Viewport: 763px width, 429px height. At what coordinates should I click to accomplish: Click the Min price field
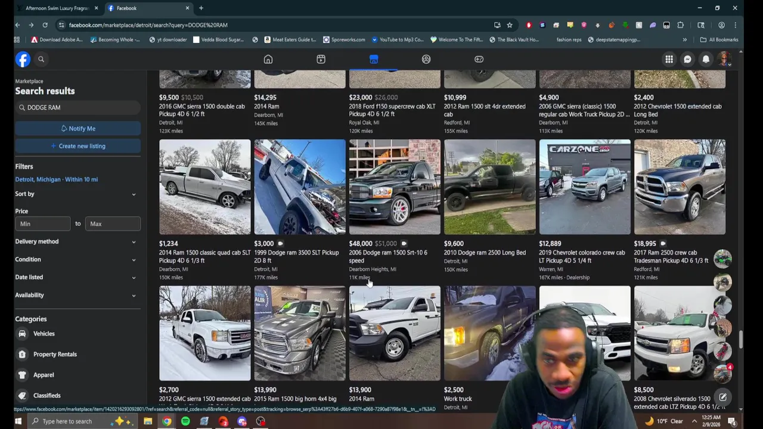(x=43, y=223)
